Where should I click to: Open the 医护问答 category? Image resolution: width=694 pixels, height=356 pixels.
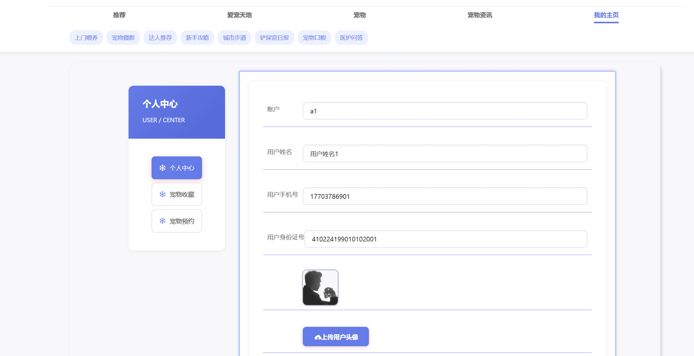351,37
